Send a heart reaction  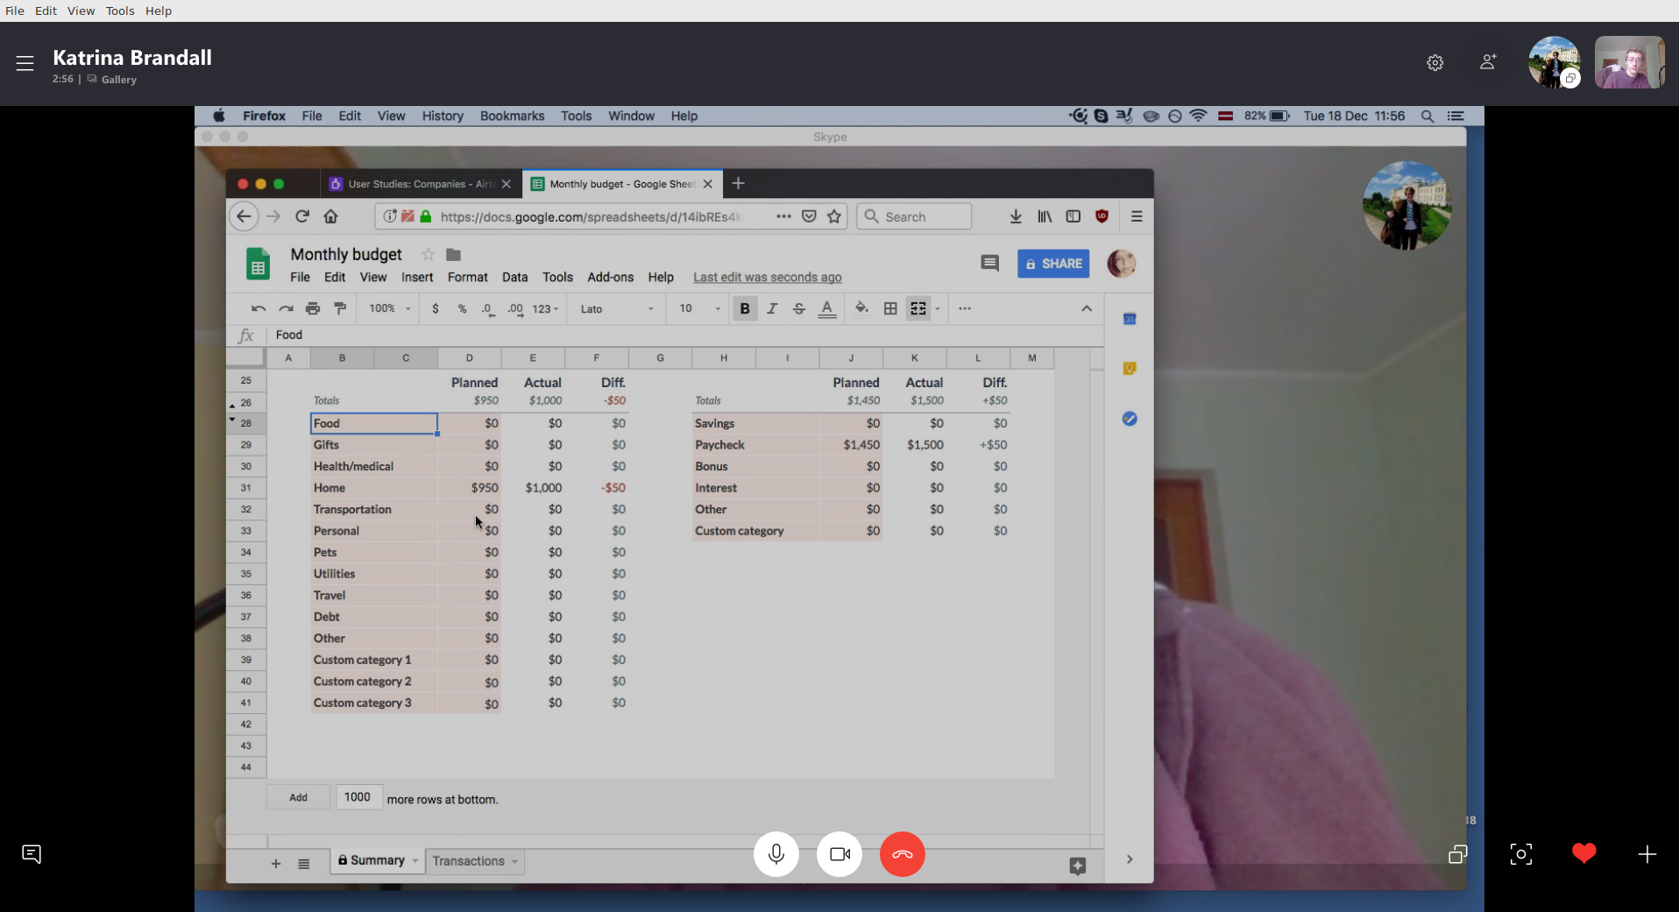click(x=1584, y=853)
